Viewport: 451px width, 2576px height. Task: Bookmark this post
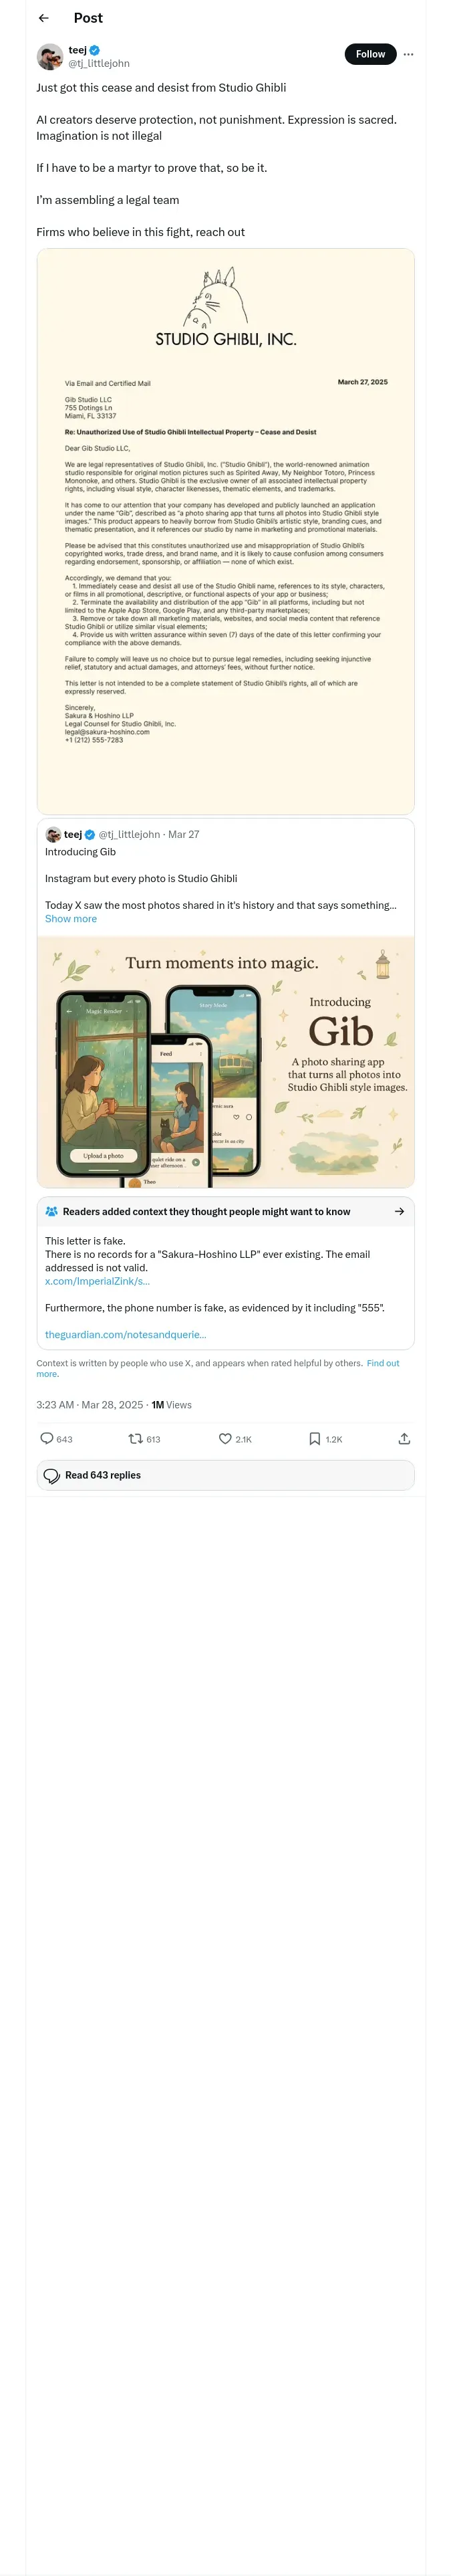(x=315, y=1439)
